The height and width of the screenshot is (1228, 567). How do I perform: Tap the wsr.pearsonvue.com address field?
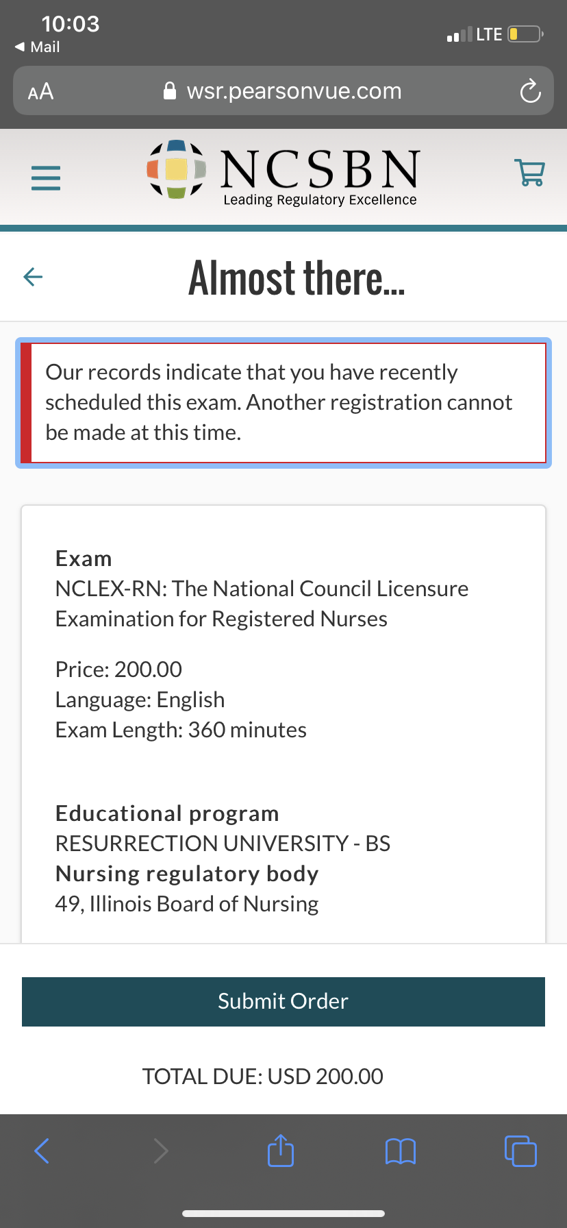click(x=294, y=91)
